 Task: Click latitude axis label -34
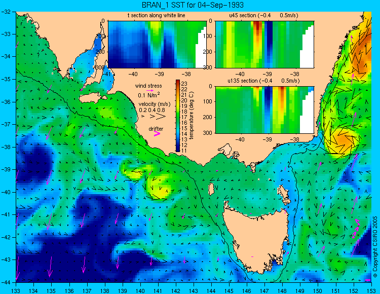tap(7, 56)
